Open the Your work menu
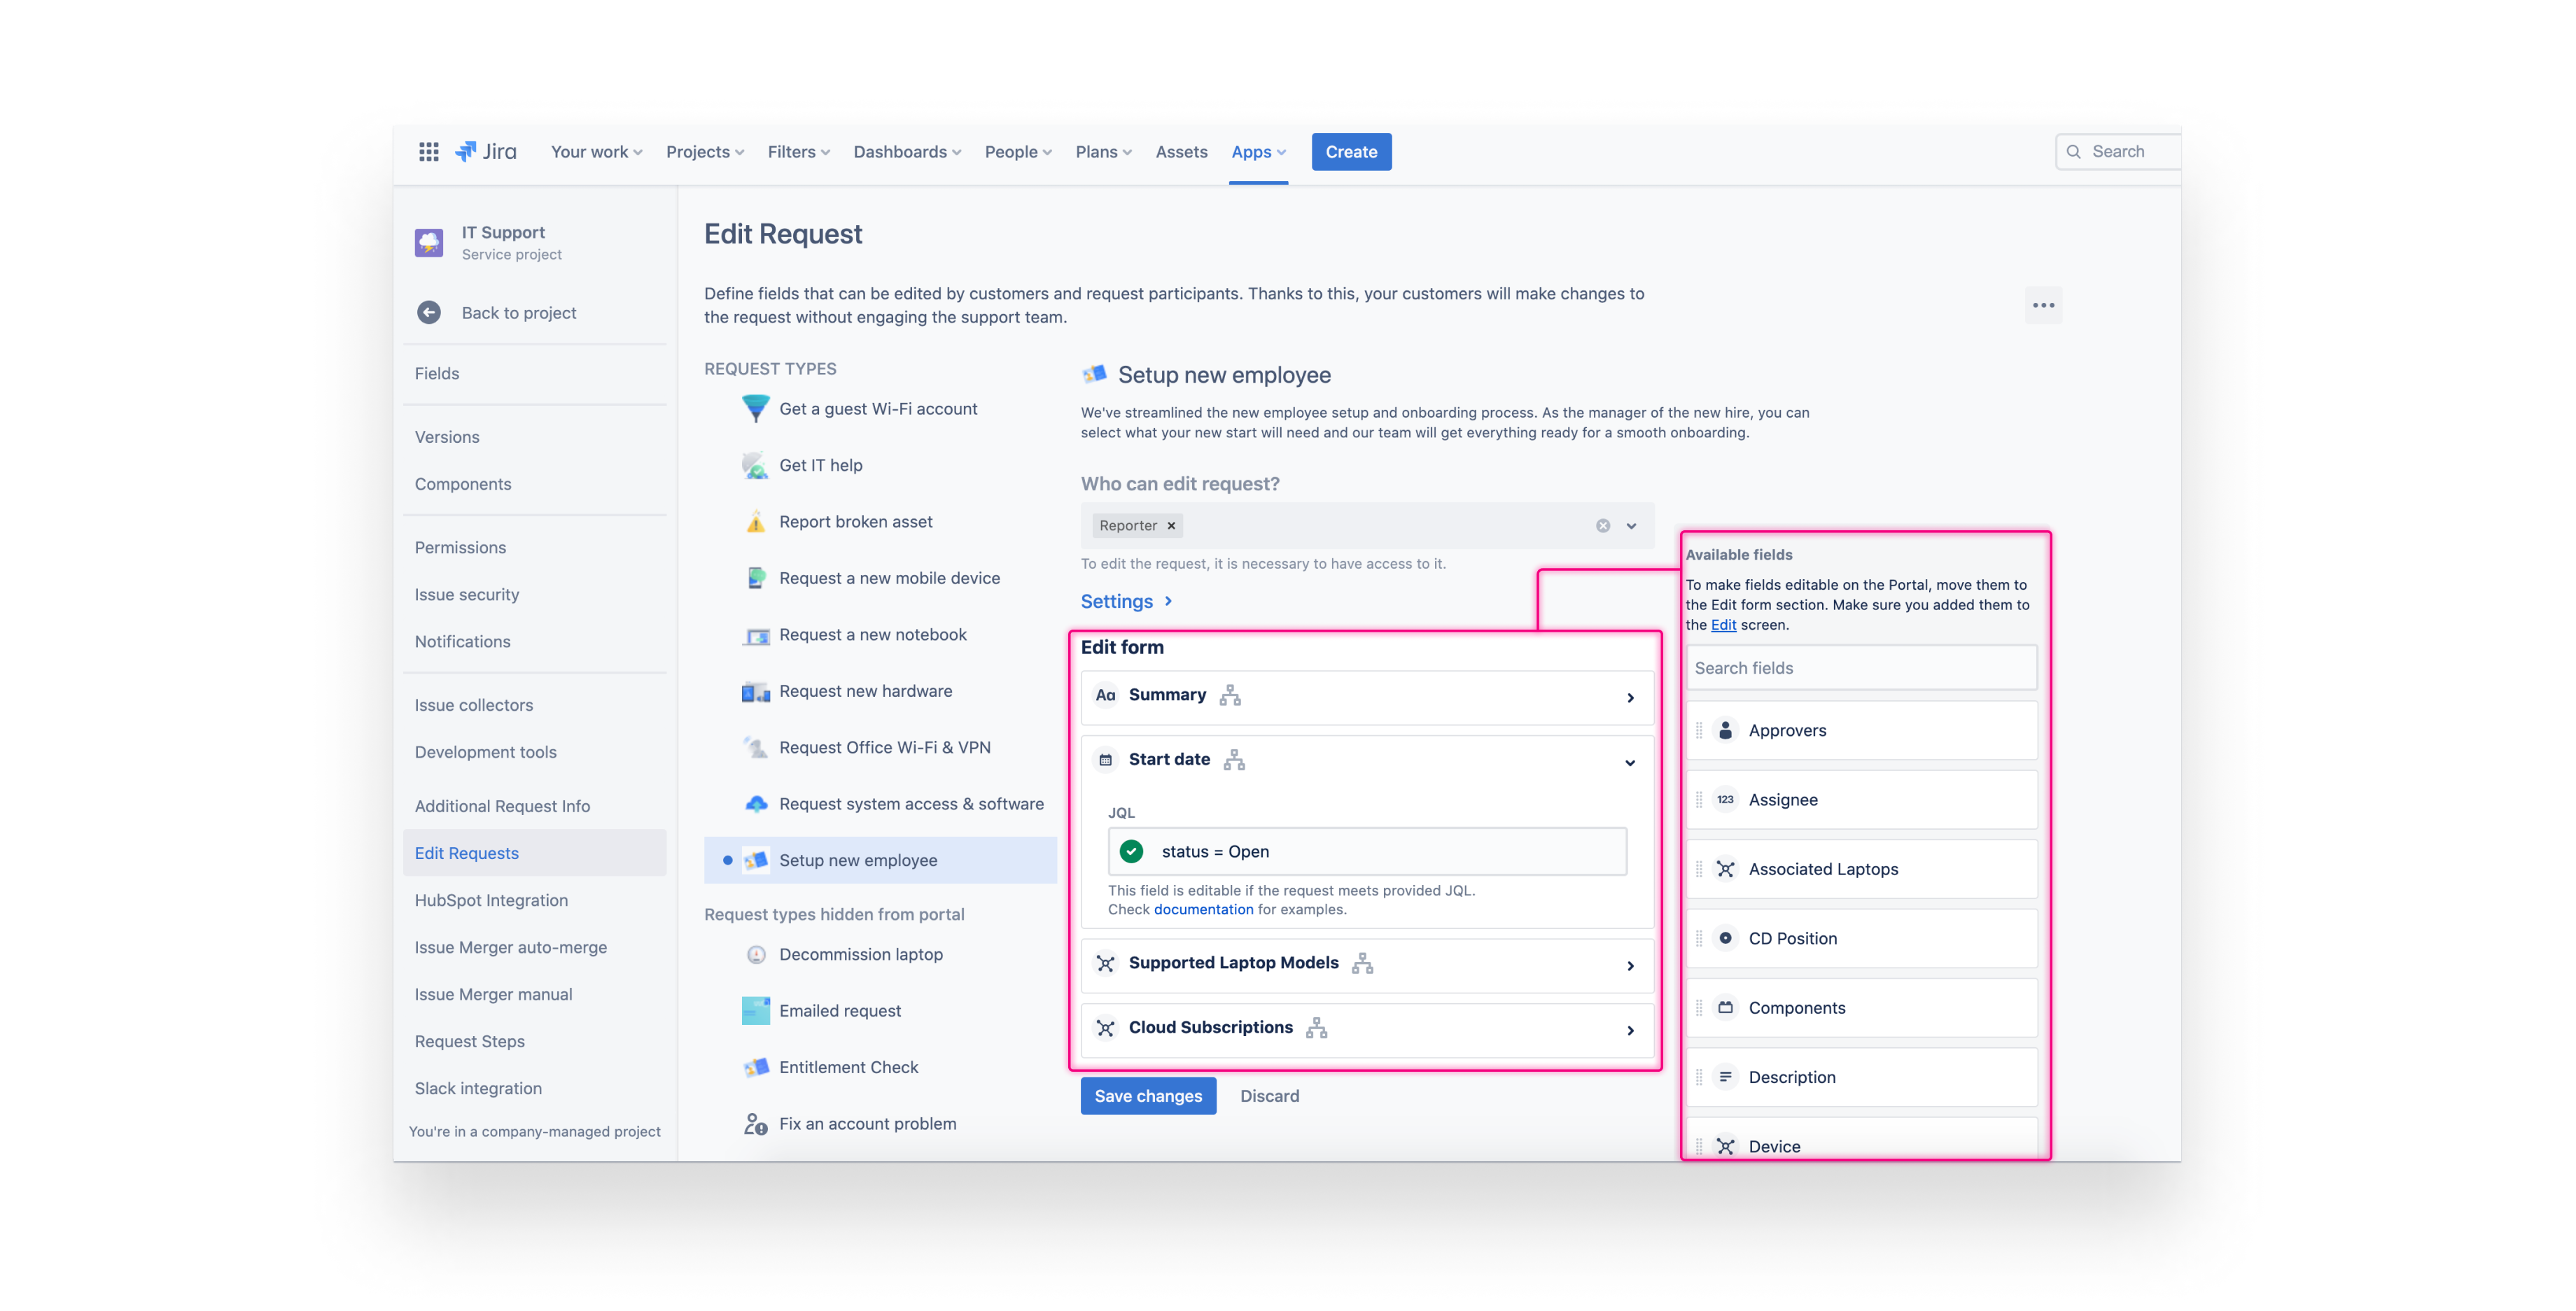 click(596, 152)
